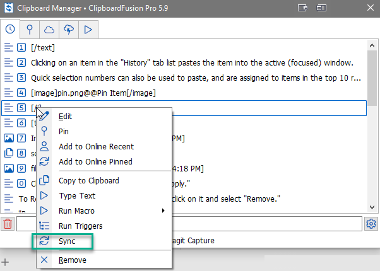Screen dimensions: 380x271
Task: Click the sync icon beside Add to Online Pinned
Action: coord(44,161)
